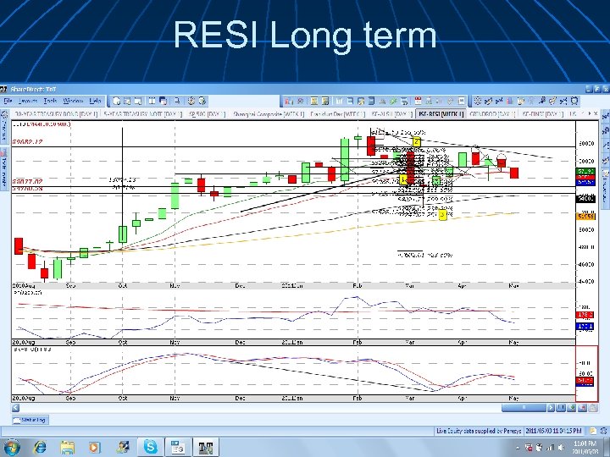The image size is (610, 457).
Task: Switch to the 30-YEAR TREASURY BOND tab
Action: coord(57,114)
